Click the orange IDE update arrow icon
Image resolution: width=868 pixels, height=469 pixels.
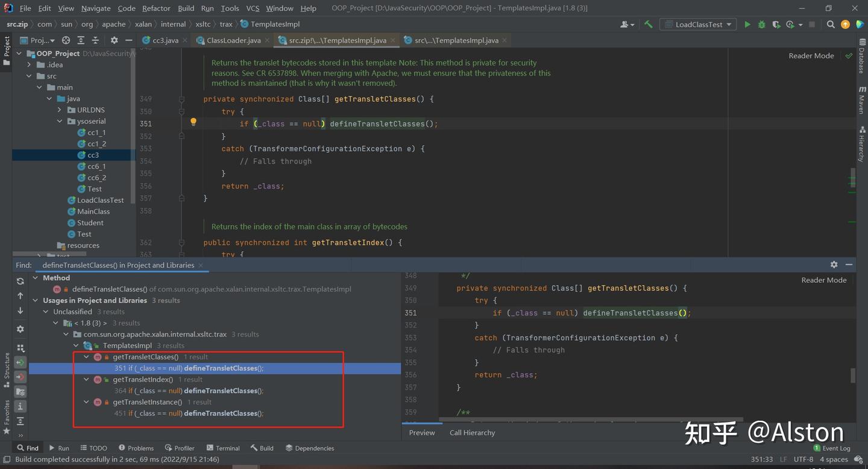[845, 25]
